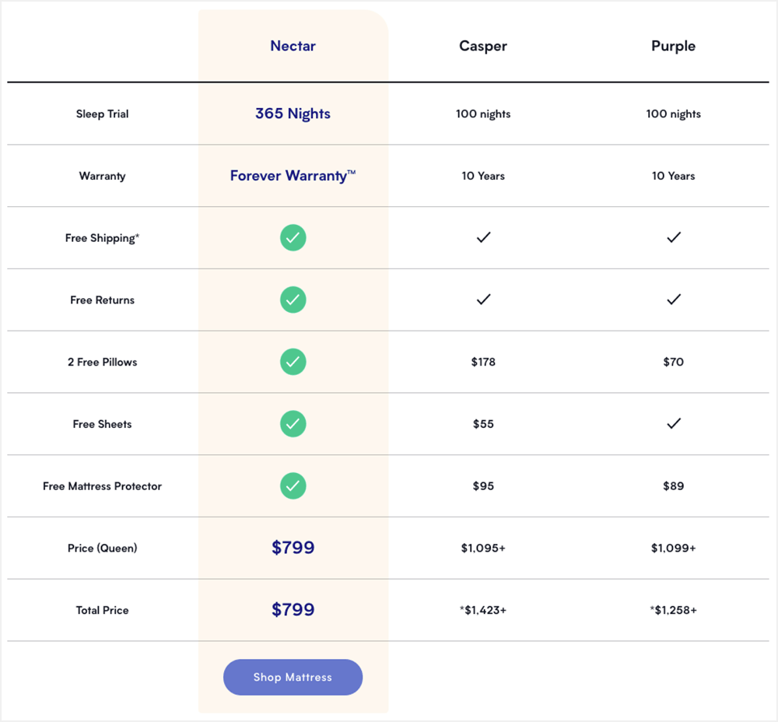
Task: Click Nectar's green check for Free Sheets
Action: pyautogui.click(x=293, y=424)
